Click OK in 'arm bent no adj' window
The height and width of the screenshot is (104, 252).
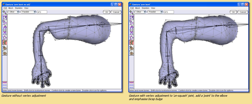(107, 12)
